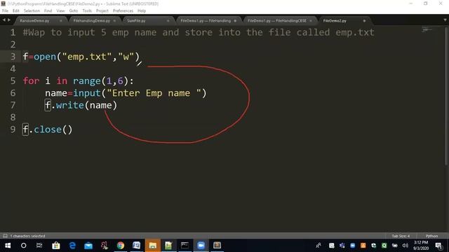Screen dimensions: 449x252
Task: Open volume control in system tray
Action: click(405, 246)
